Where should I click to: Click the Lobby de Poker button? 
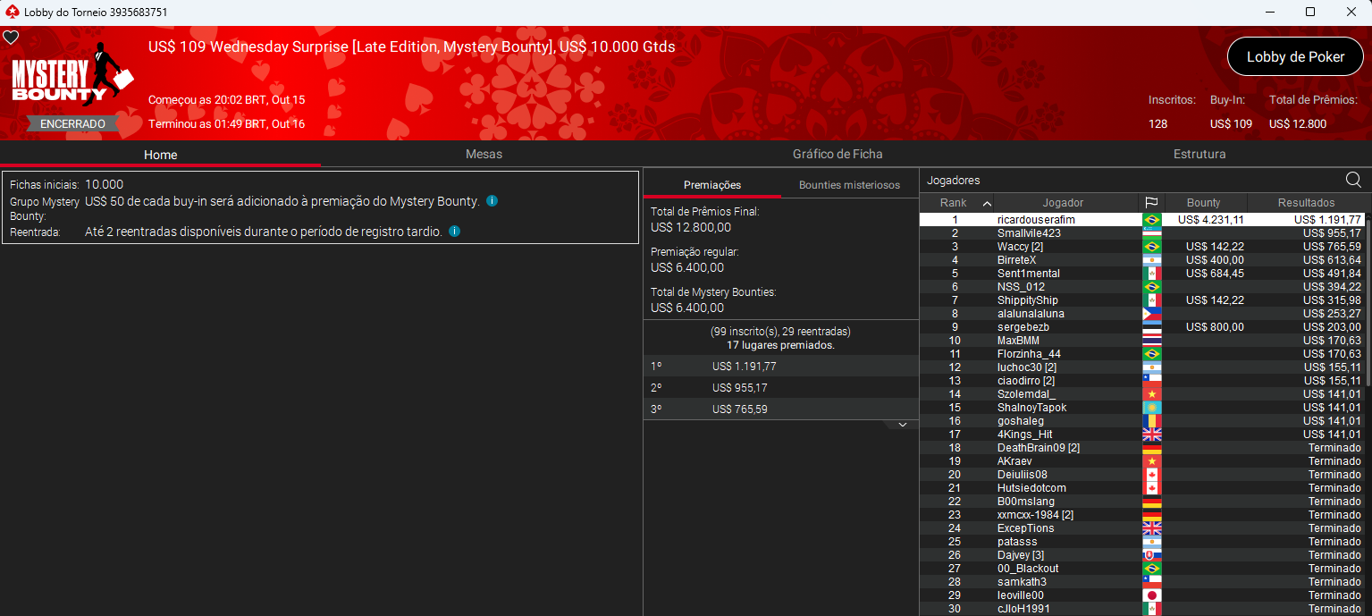1295,56
